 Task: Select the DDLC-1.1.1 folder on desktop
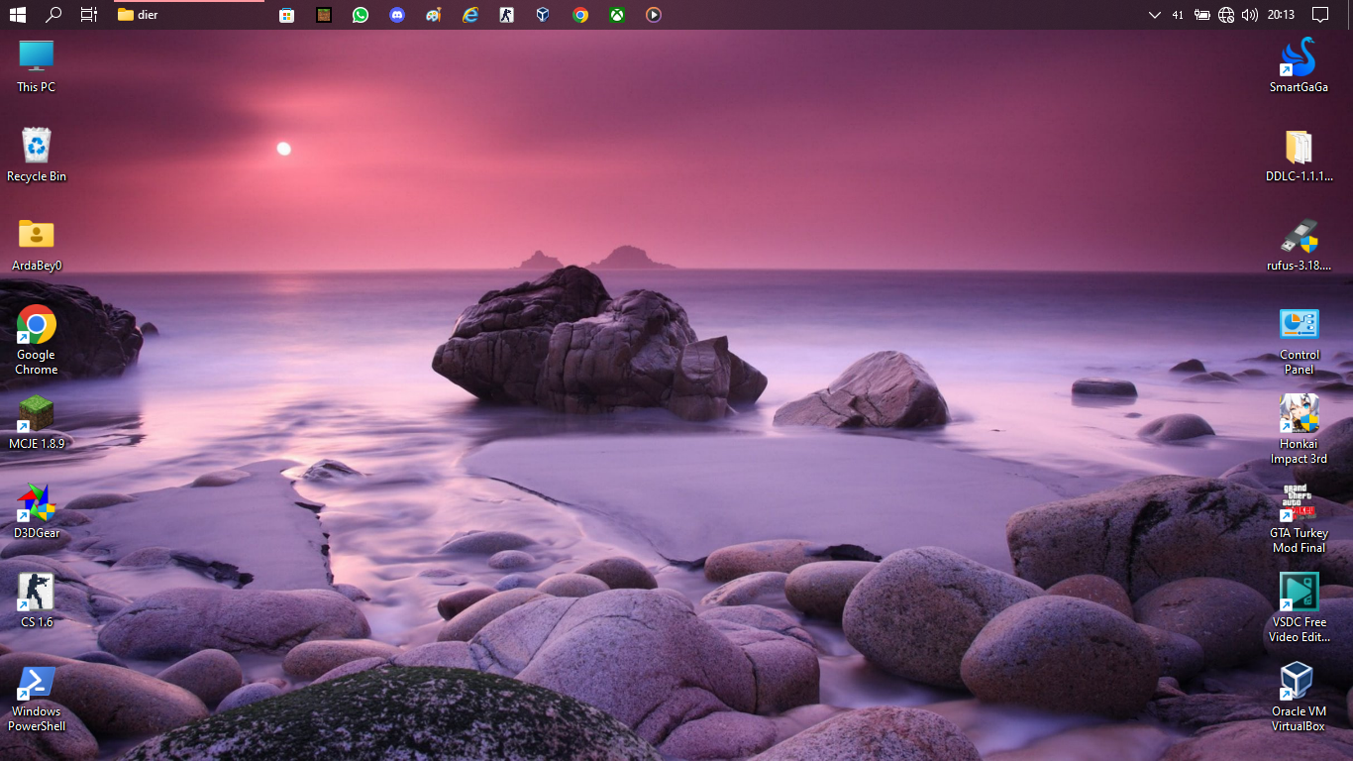[x=1299, y=156]
